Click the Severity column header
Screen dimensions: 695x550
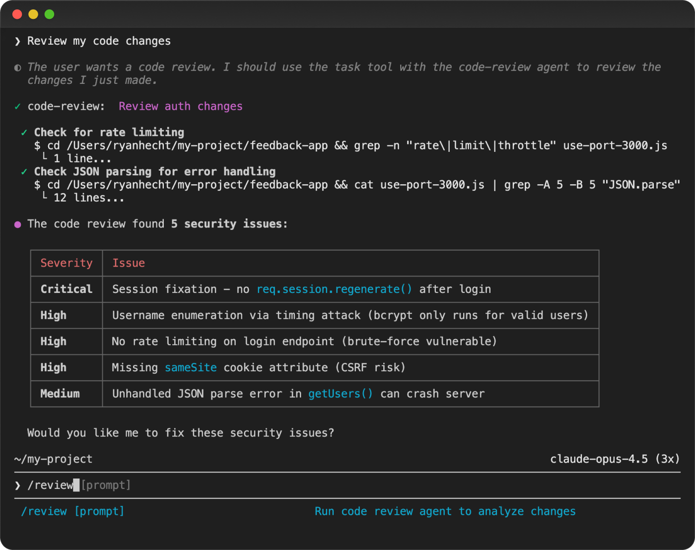pos(67,263)
